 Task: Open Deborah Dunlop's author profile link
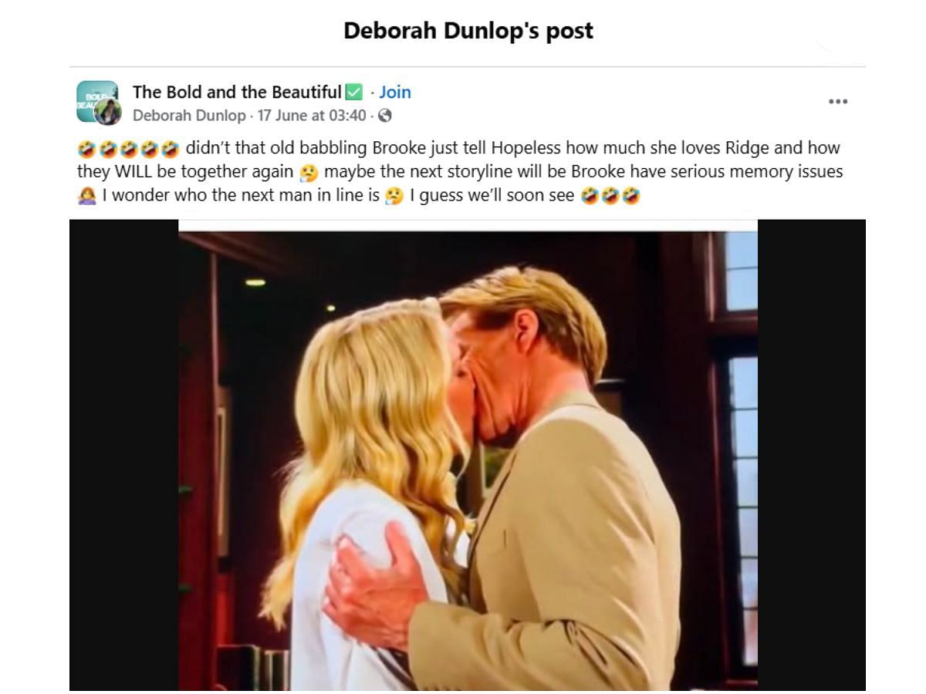pos(189,116)
